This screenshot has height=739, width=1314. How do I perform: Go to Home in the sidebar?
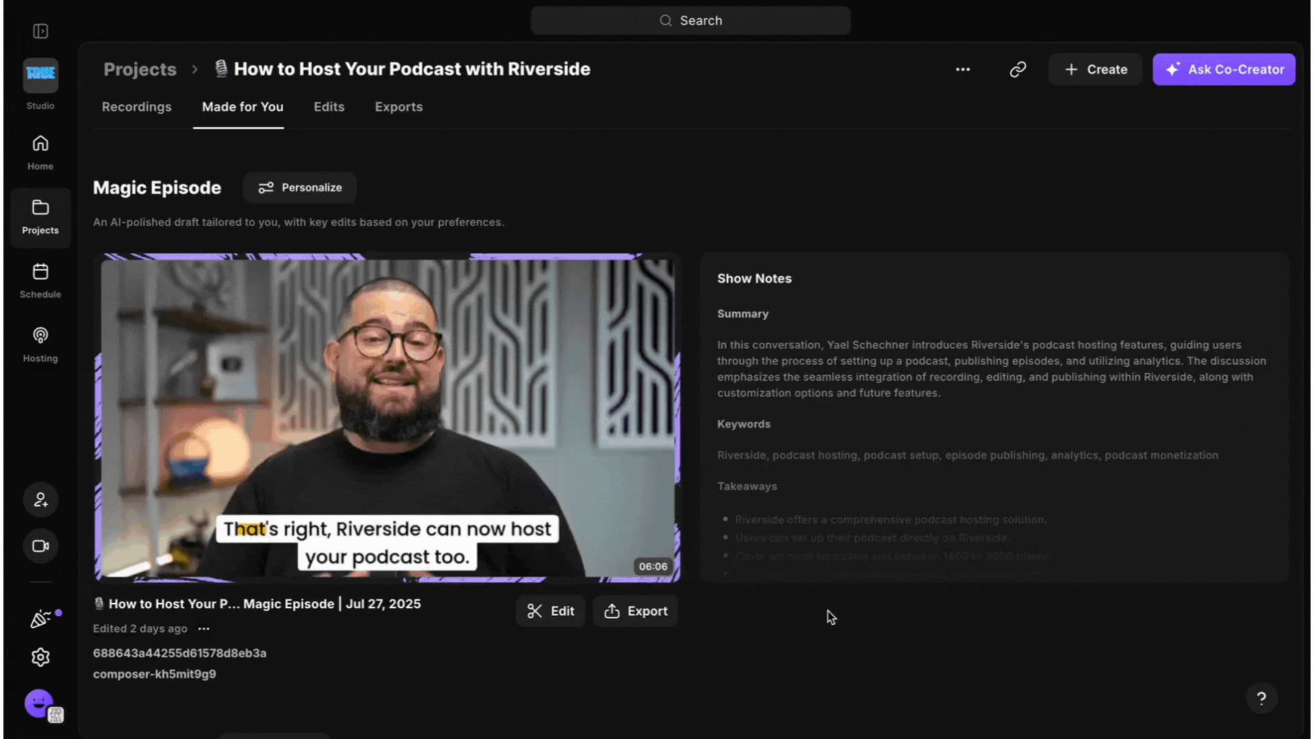[40, 153]
